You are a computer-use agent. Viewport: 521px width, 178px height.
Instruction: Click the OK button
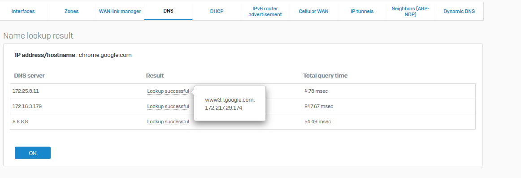click(33, 153)
